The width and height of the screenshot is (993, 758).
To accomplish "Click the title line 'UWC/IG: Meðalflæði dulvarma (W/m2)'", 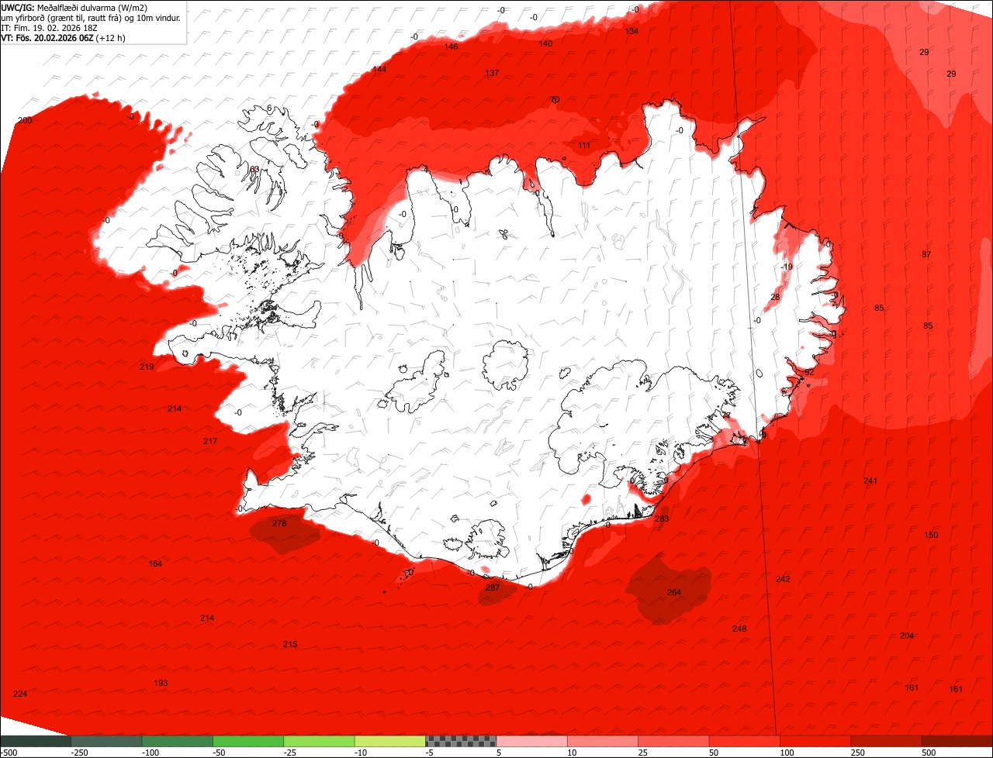I will (x=74, y=7).
